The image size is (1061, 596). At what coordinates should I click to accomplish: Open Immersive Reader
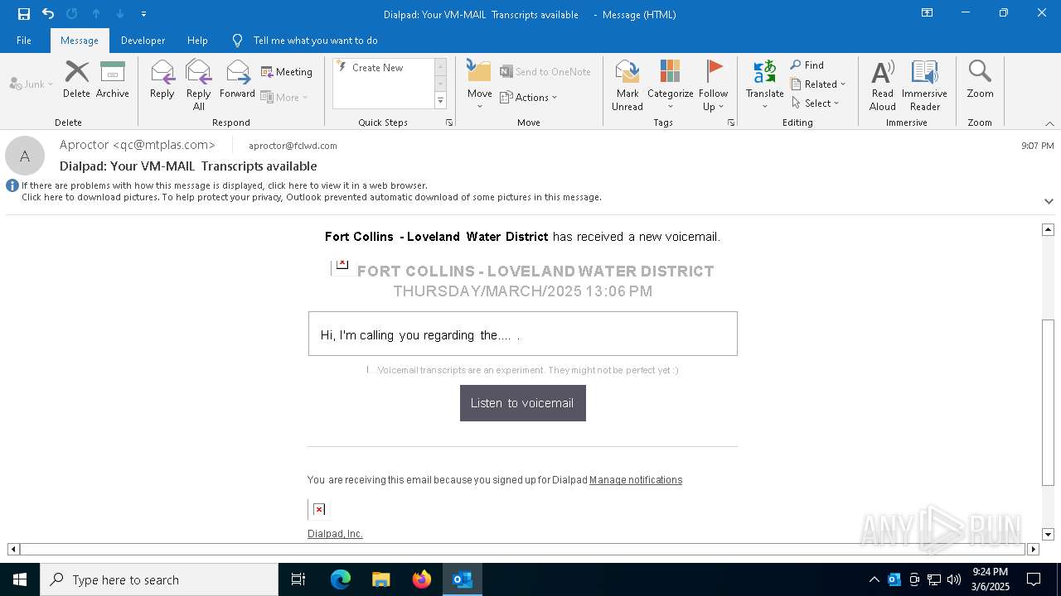click(924, 85)
